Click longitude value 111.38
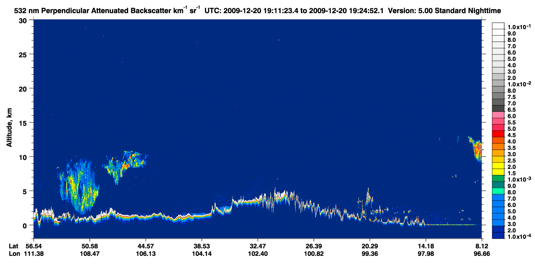Viewport: 535px width, 274px height. (33, 253)
